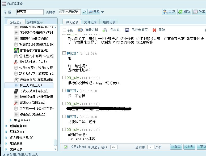Viewport: 206px width, 156px height.
Task: Go to previous page with 上页 button
Action: tap(190, 147)
